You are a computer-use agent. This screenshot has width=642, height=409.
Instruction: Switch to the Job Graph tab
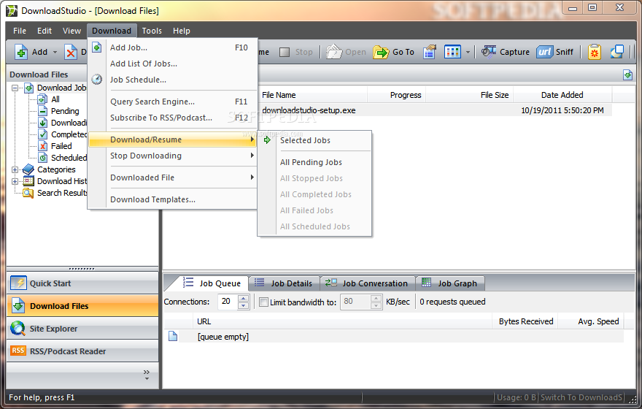click(x=449, y=283)
